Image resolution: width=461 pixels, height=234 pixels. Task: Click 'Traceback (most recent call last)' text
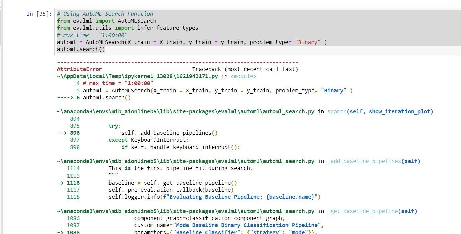click(245, 69)
